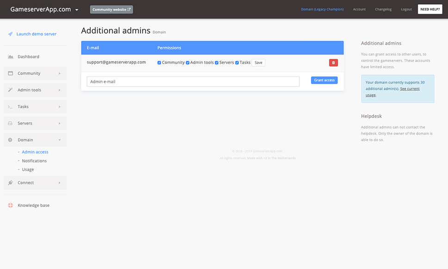The image size is (448, 269).
Task: Click the Grant access button
Action: (x=324, y=80)
